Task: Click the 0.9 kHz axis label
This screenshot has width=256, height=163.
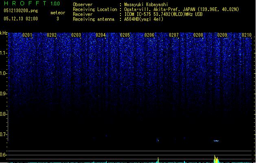Action: coord(3,94)
